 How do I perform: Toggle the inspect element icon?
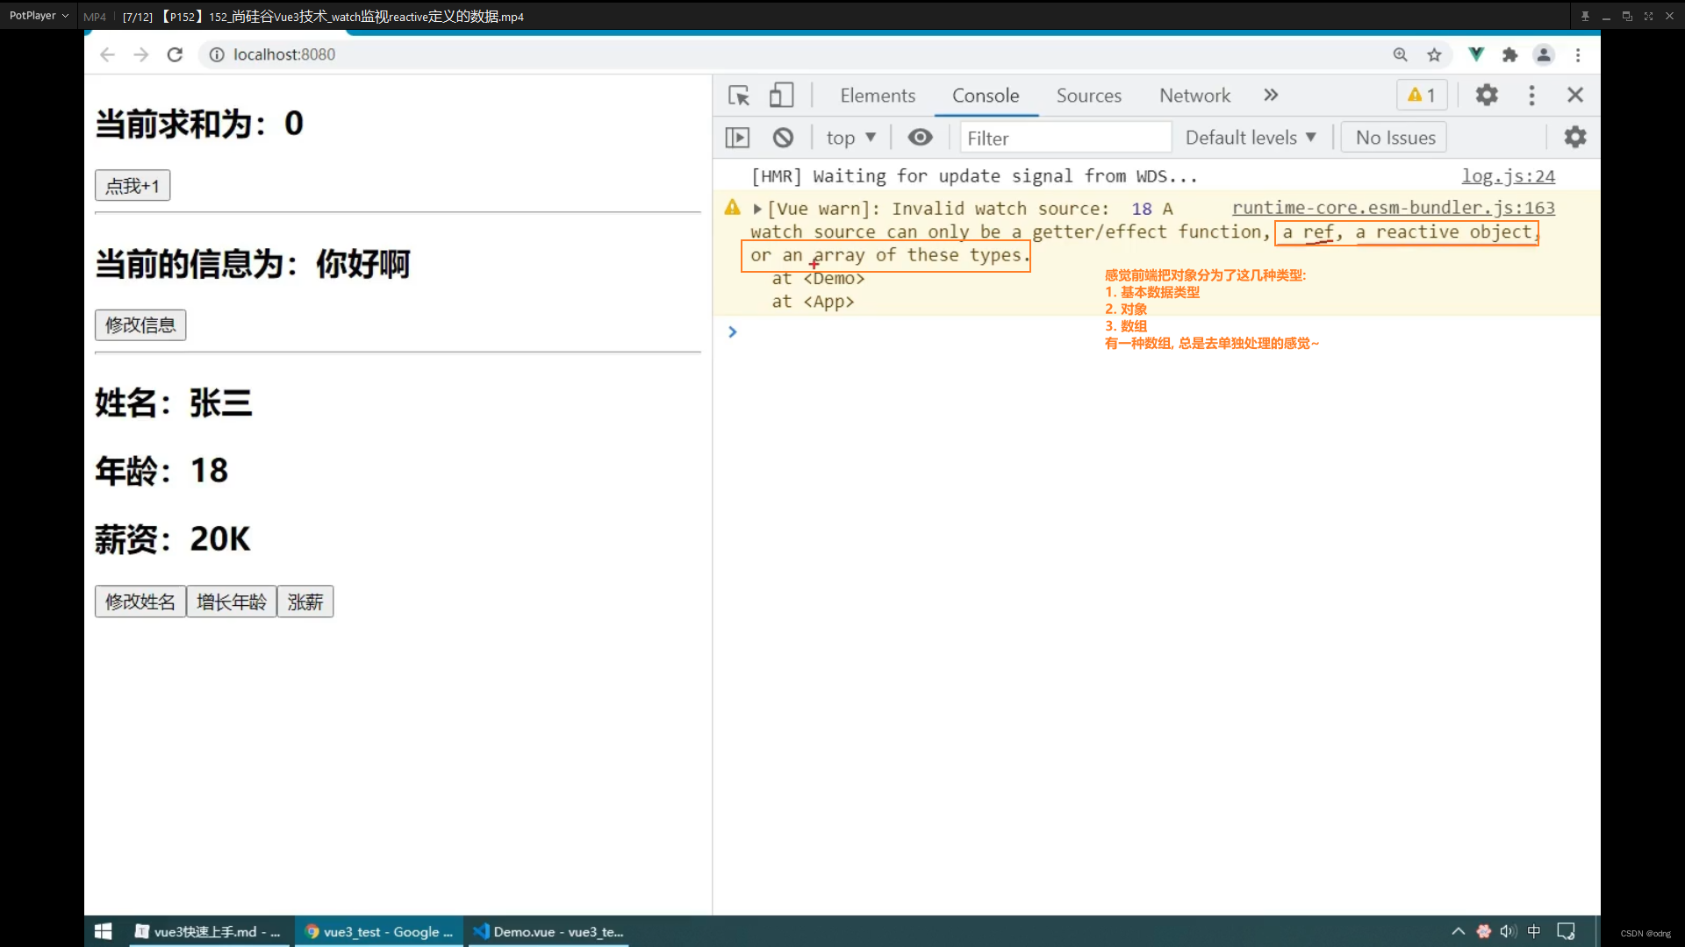[x=738, y=95]
